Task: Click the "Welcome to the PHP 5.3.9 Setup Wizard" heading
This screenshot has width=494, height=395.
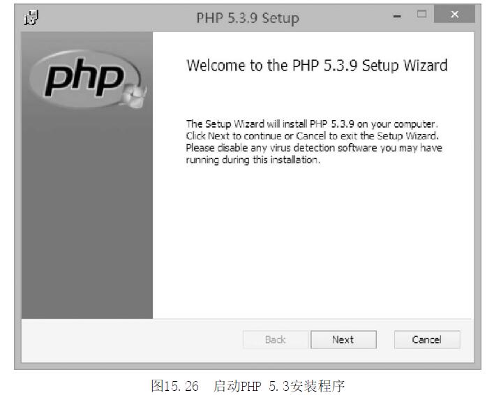Action: (x=317, y=66)
